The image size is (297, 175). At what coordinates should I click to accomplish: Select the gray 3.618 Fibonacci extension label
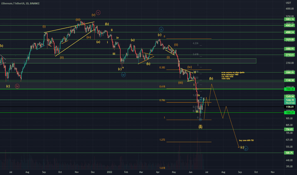tap(195, 54)
